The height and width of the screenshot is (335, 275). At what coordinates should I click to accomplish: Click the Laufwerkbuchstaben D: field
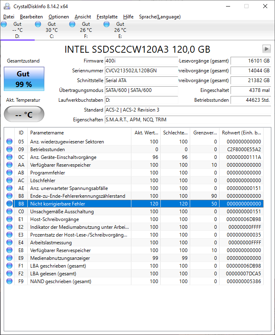pos(141,100)
